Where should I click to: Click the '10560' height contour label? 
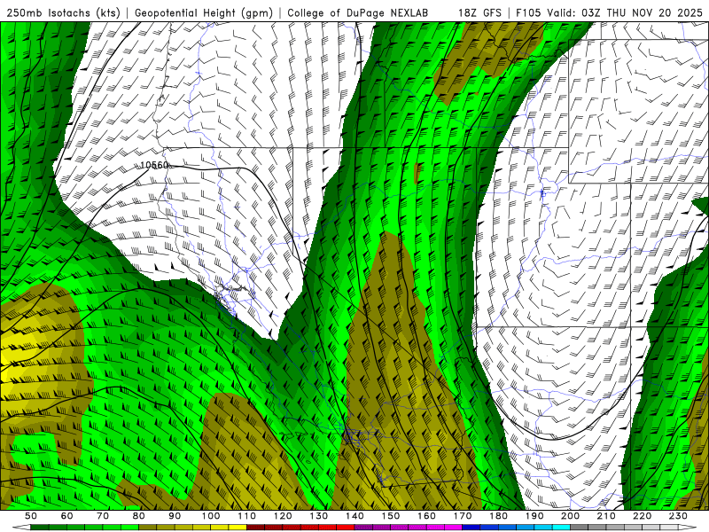click(154, 165)
